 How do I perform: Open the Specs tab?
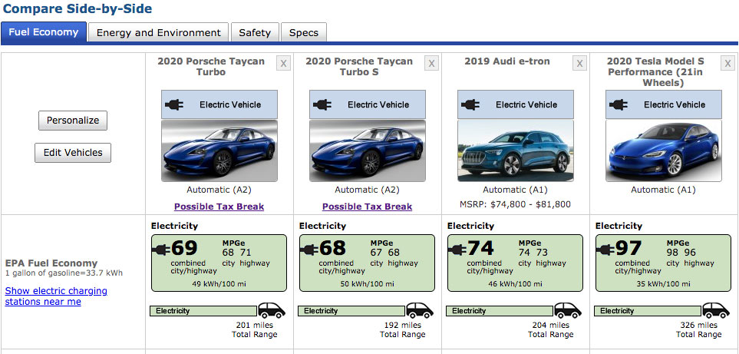304,32
